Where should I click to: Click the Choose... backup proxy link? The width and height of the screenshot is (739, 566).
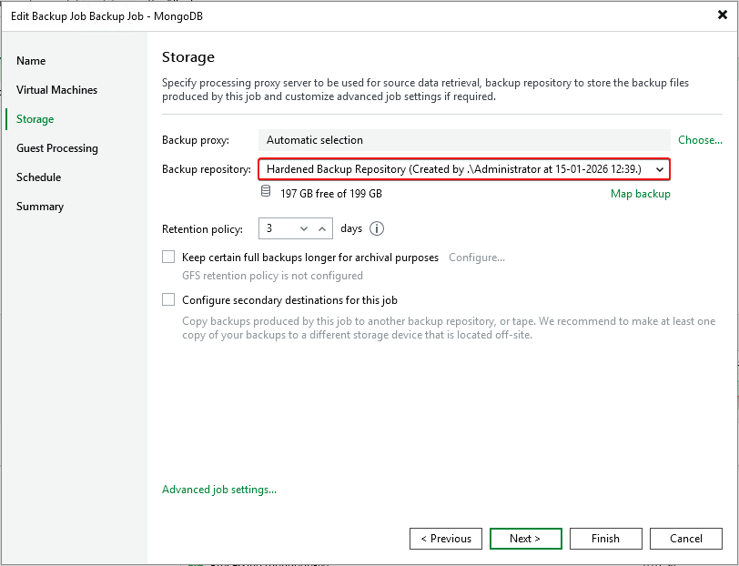click(x=700, y=140)
